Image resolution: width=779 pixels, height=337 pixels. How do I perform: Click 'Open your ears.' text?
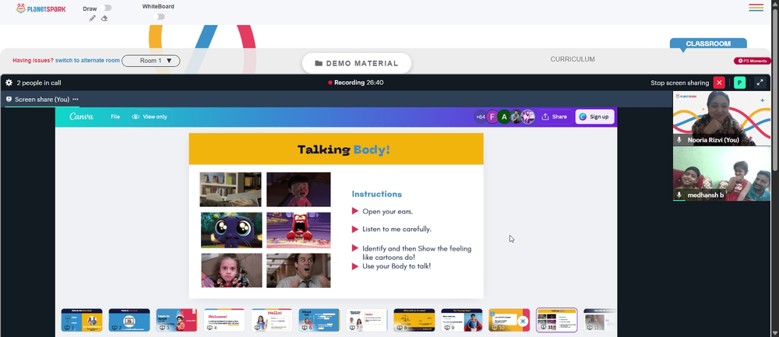click(387, 212)
